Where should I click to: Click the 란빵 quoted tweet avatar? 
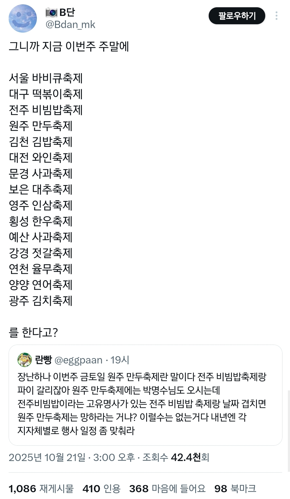[25, 360]
